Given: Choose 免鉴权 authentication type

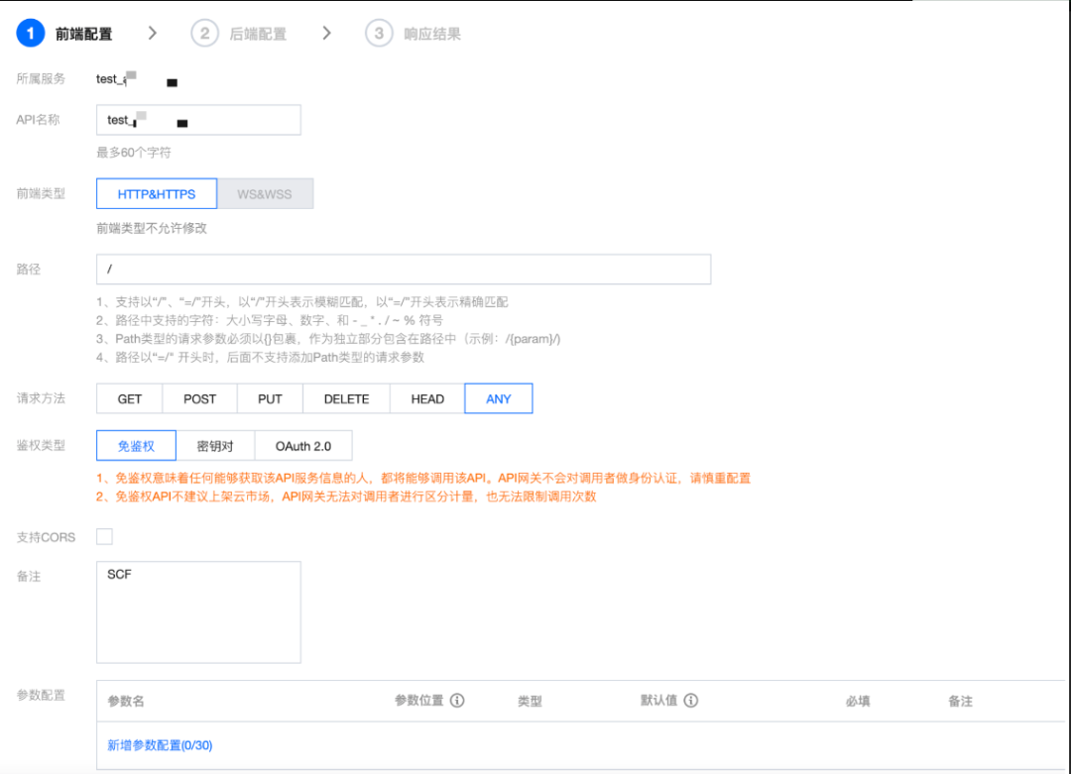Looking at the screenshot, I should pyautogui.click(x=136, y=446).
